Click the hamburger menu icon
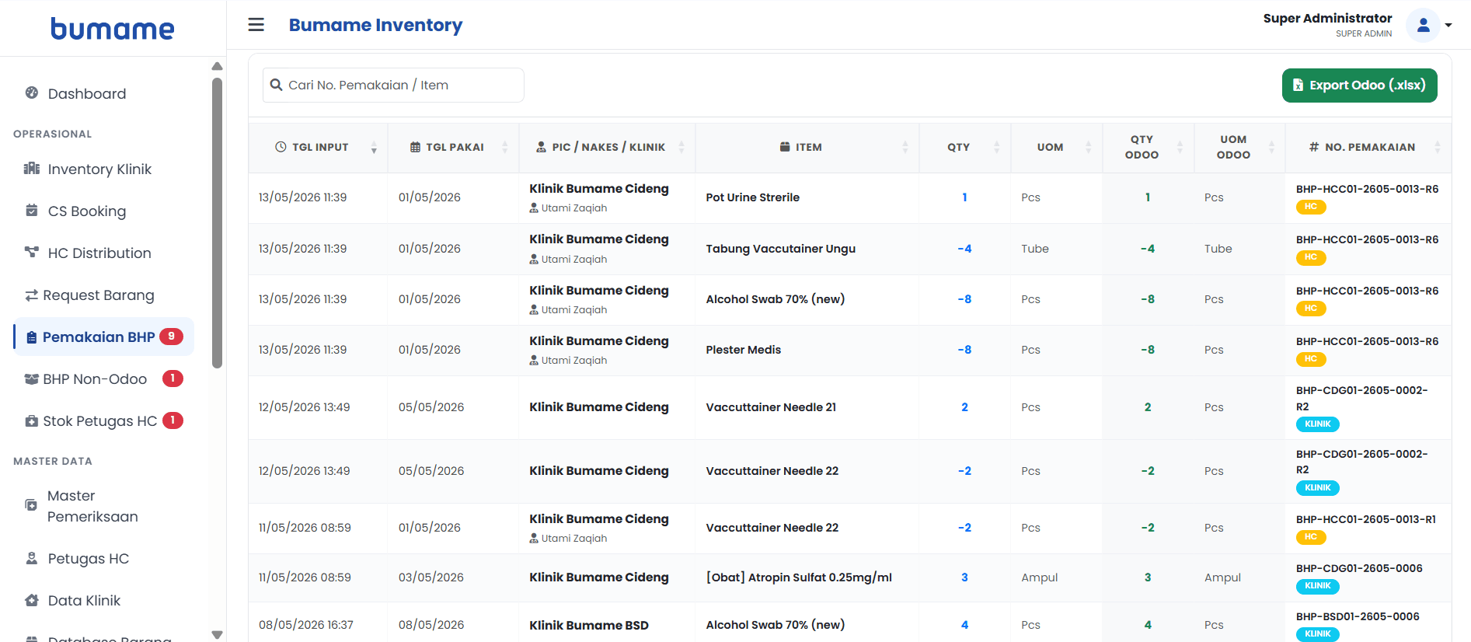 pyautogui.click(x=256, y=25)
